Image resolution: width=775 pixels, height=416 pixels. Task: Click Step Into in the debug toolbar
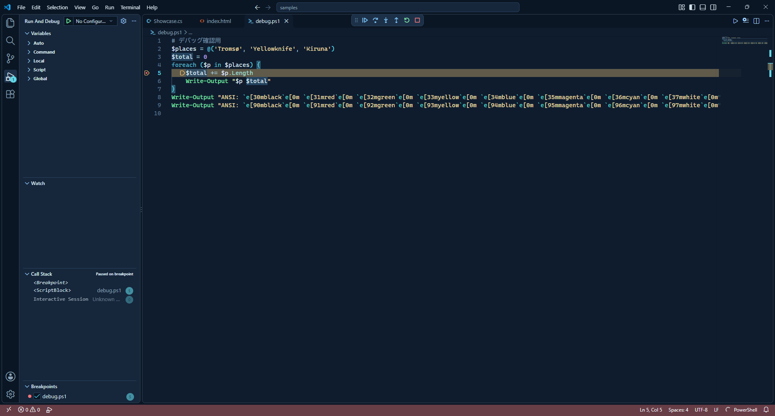[386, 20]
